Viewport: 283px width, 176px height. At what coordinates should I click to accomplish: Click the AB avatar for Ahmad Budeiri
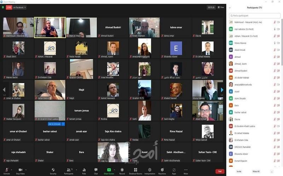click(231, 71)
